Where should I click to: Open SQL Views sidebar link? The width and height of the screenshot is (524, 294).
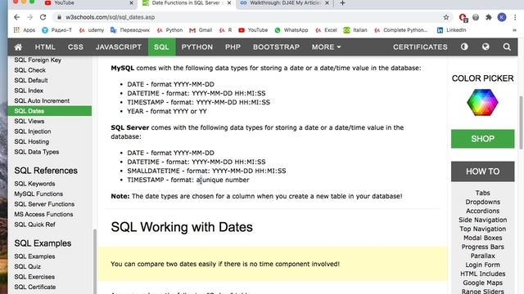[x=29, y=121]
